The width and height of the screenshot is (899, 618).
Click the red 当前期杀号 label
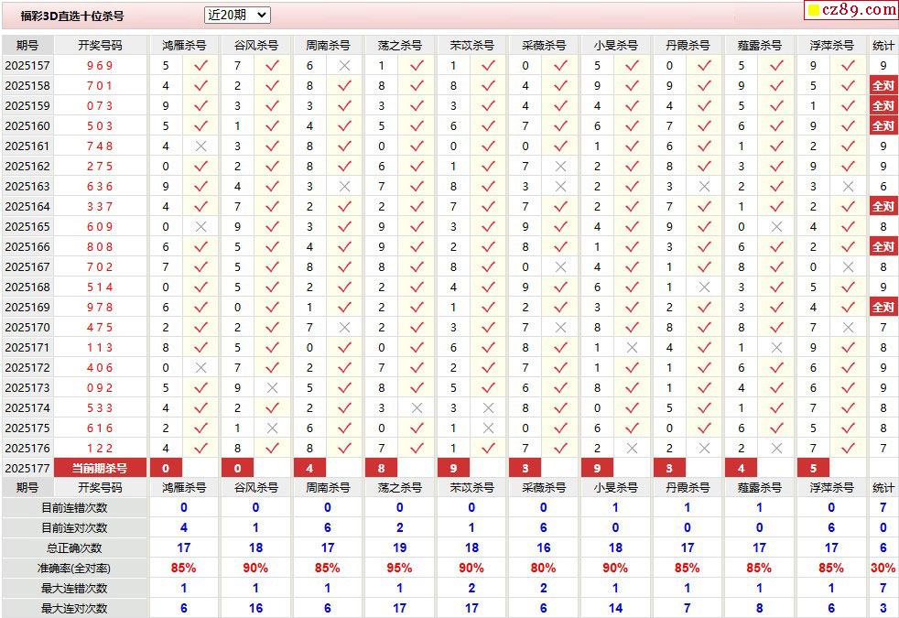coord(100,469)
